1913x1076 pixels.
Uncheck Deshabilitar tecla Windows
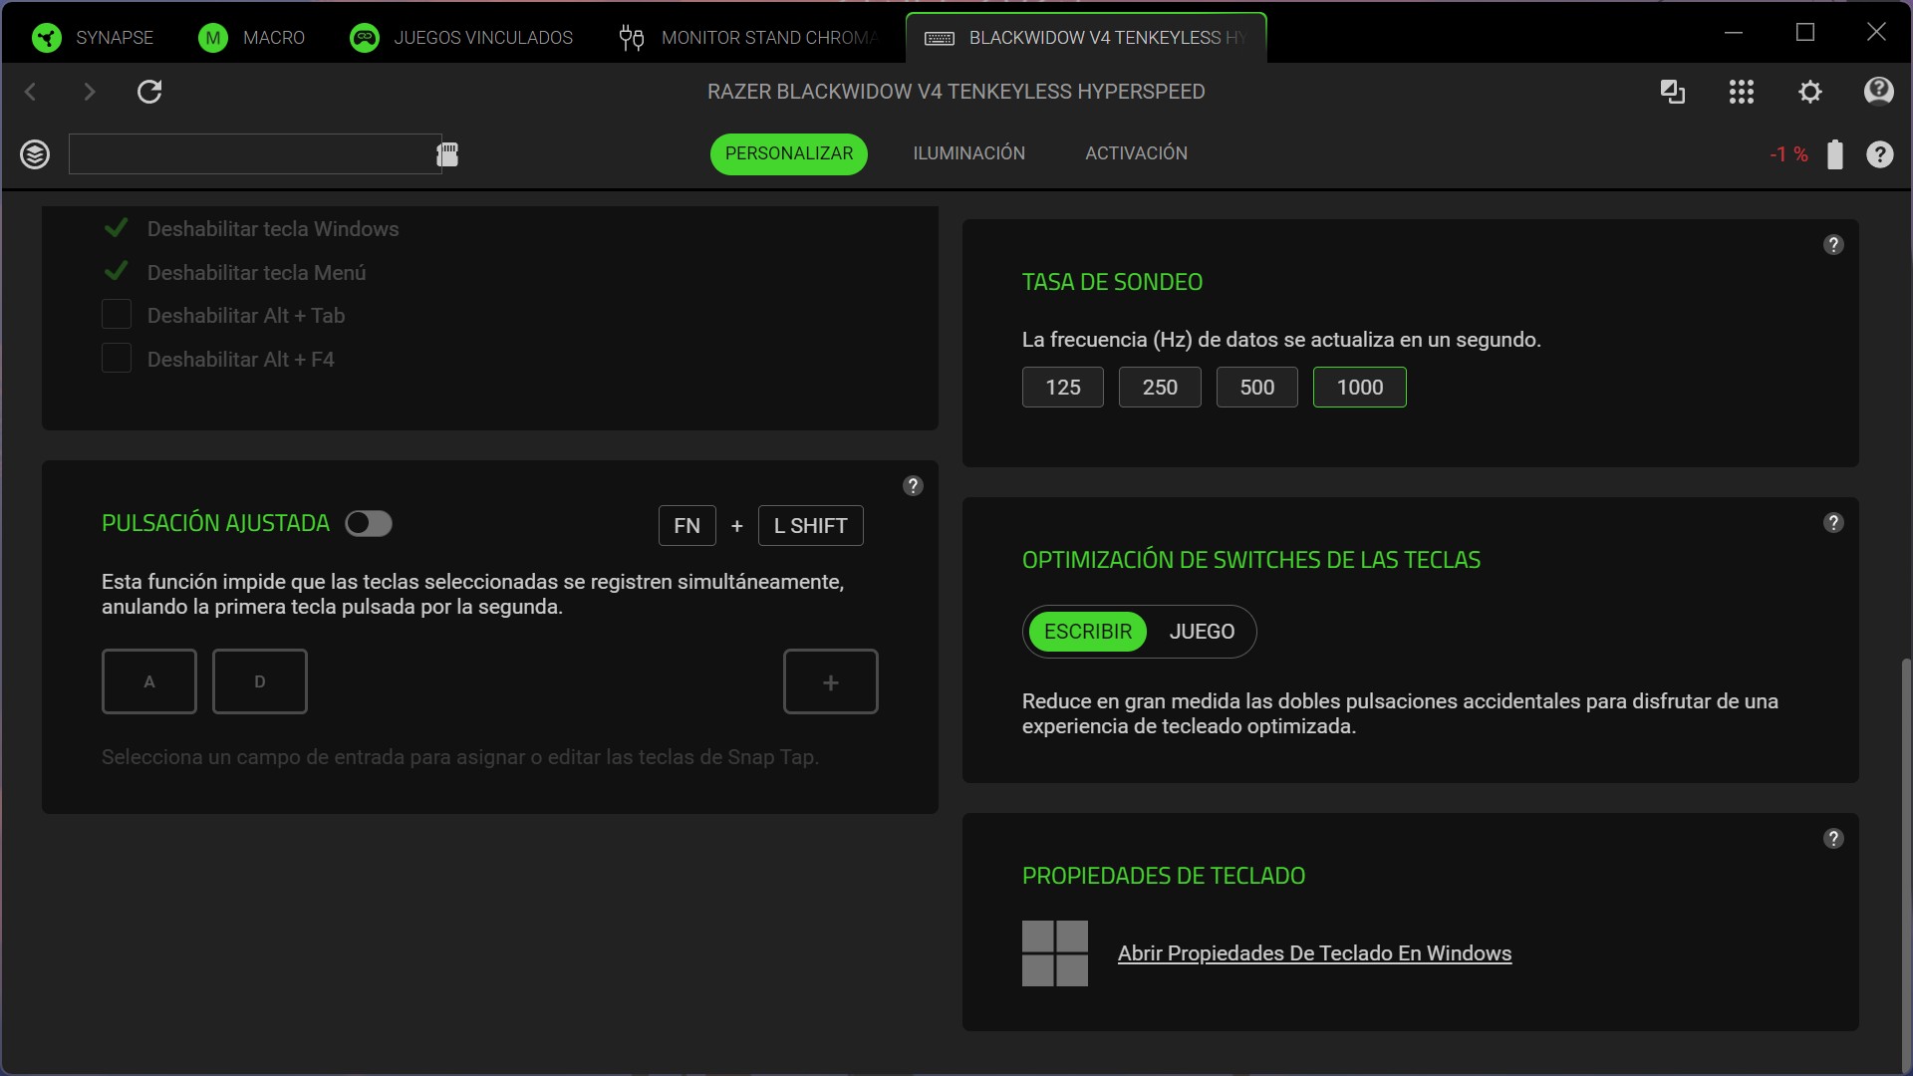tap(117, 228)
